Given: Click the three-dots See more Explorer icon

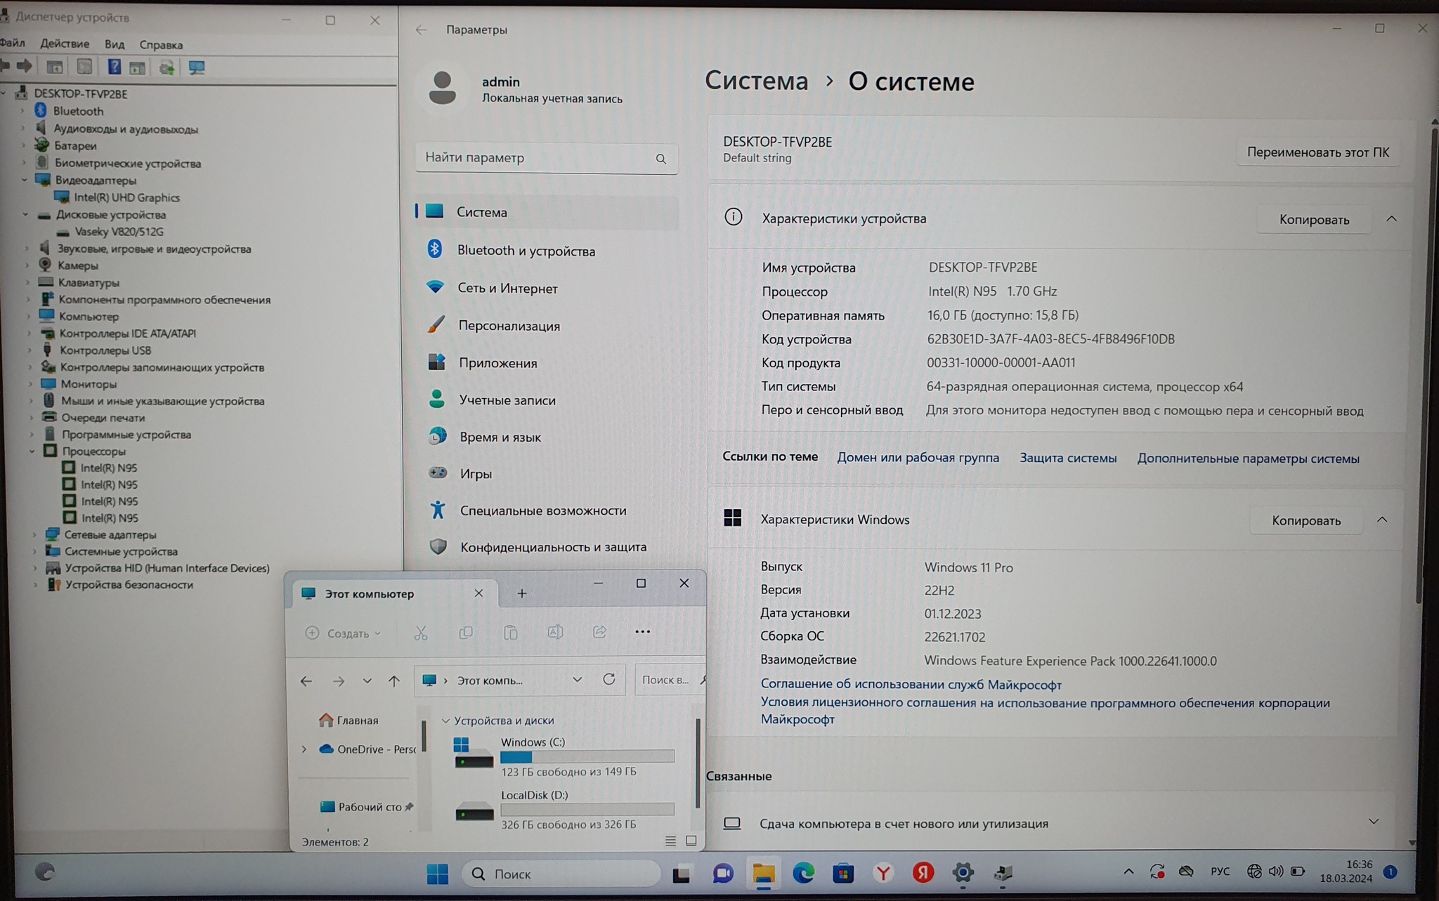Looking at the screenshot, I should 642,631.
